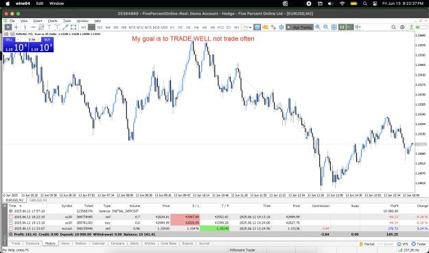
Task: Open the Apple menu
Action: tap(8, 3)
